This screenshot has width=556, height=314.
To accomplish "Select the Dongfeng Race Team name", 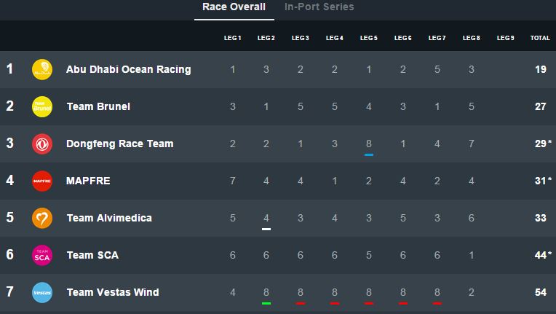I will click(x=119, y=144).
